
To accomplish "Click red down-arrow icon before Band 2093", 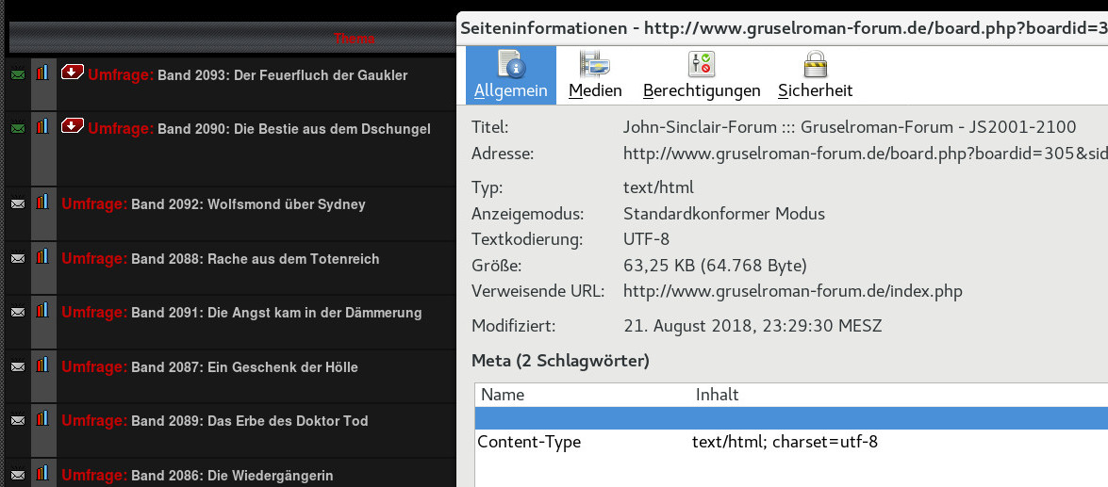I will [x=72, y=72].
